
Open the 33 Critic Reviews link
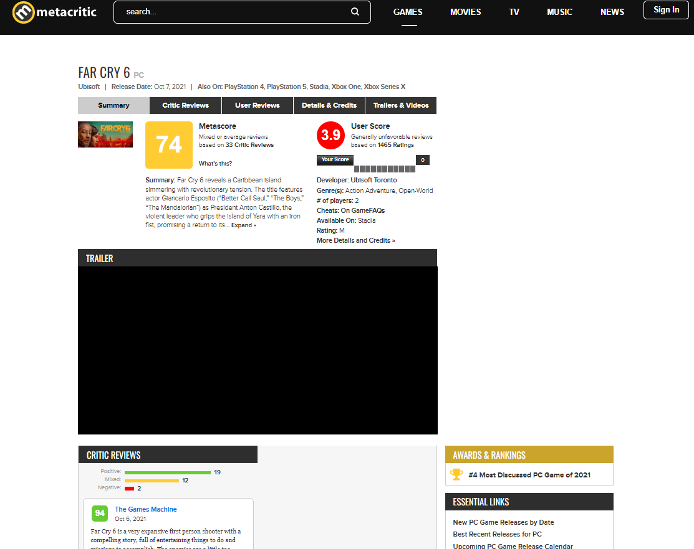point(249,145)
